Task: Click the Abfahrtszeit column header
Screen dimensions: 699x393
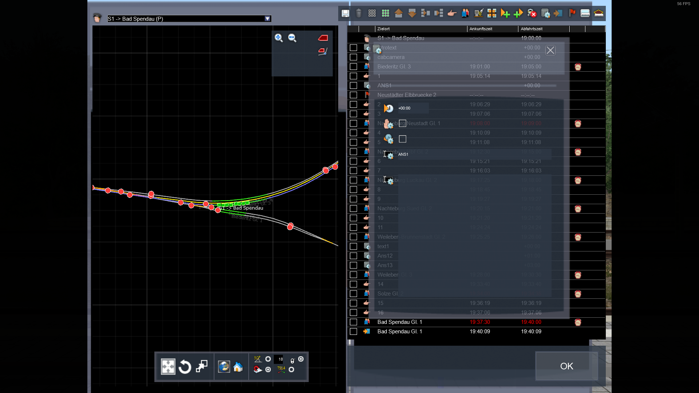Action: coord(532,29)
